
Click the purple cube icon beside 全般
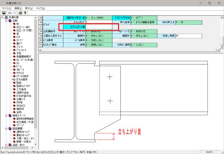tap(10, 21)
